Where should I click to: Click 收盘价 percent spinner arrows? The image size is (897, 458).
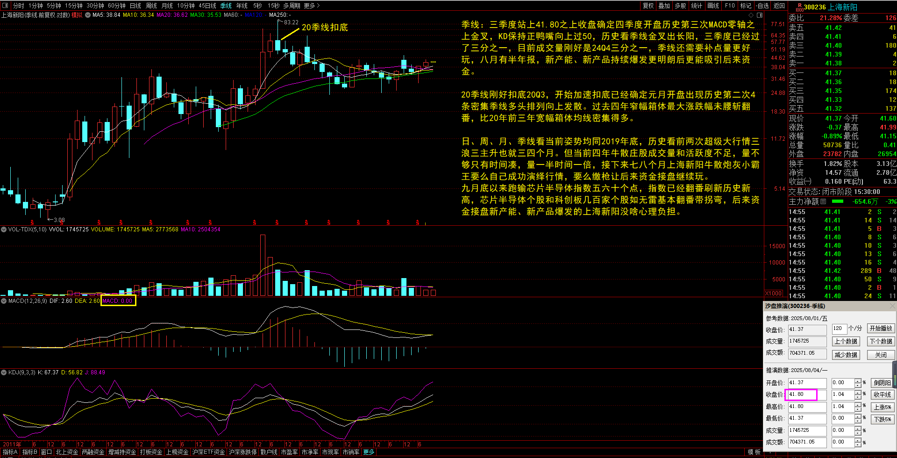click(858, 394)
